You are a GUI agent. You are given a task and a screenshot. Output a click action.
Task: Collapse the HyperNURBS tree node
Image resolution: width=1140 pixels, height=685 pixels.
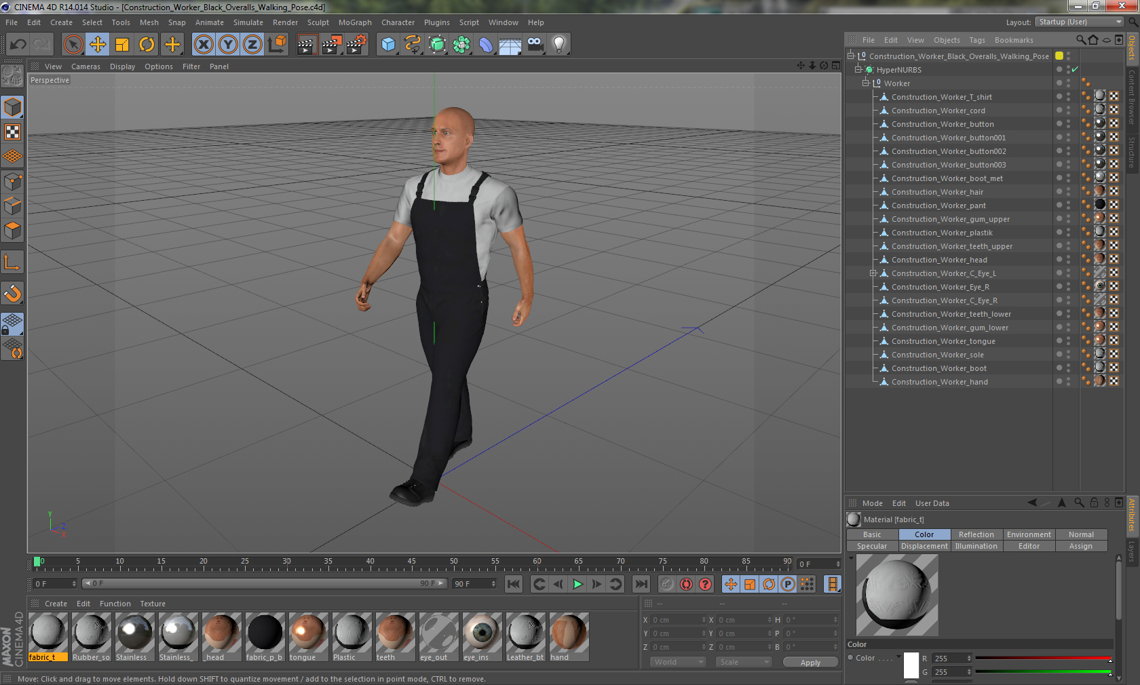(x=858, y=70)
